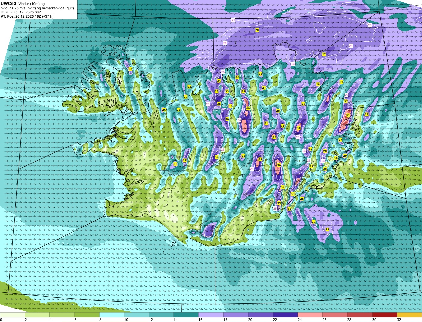Click the pale yellow 0–2 m/s legend swatch
Image resolution: width=422 pixels, height=322 pixels.
[x=13, y=315]
